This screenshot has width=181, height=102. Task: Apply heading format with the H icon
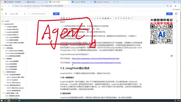(61, 18)
